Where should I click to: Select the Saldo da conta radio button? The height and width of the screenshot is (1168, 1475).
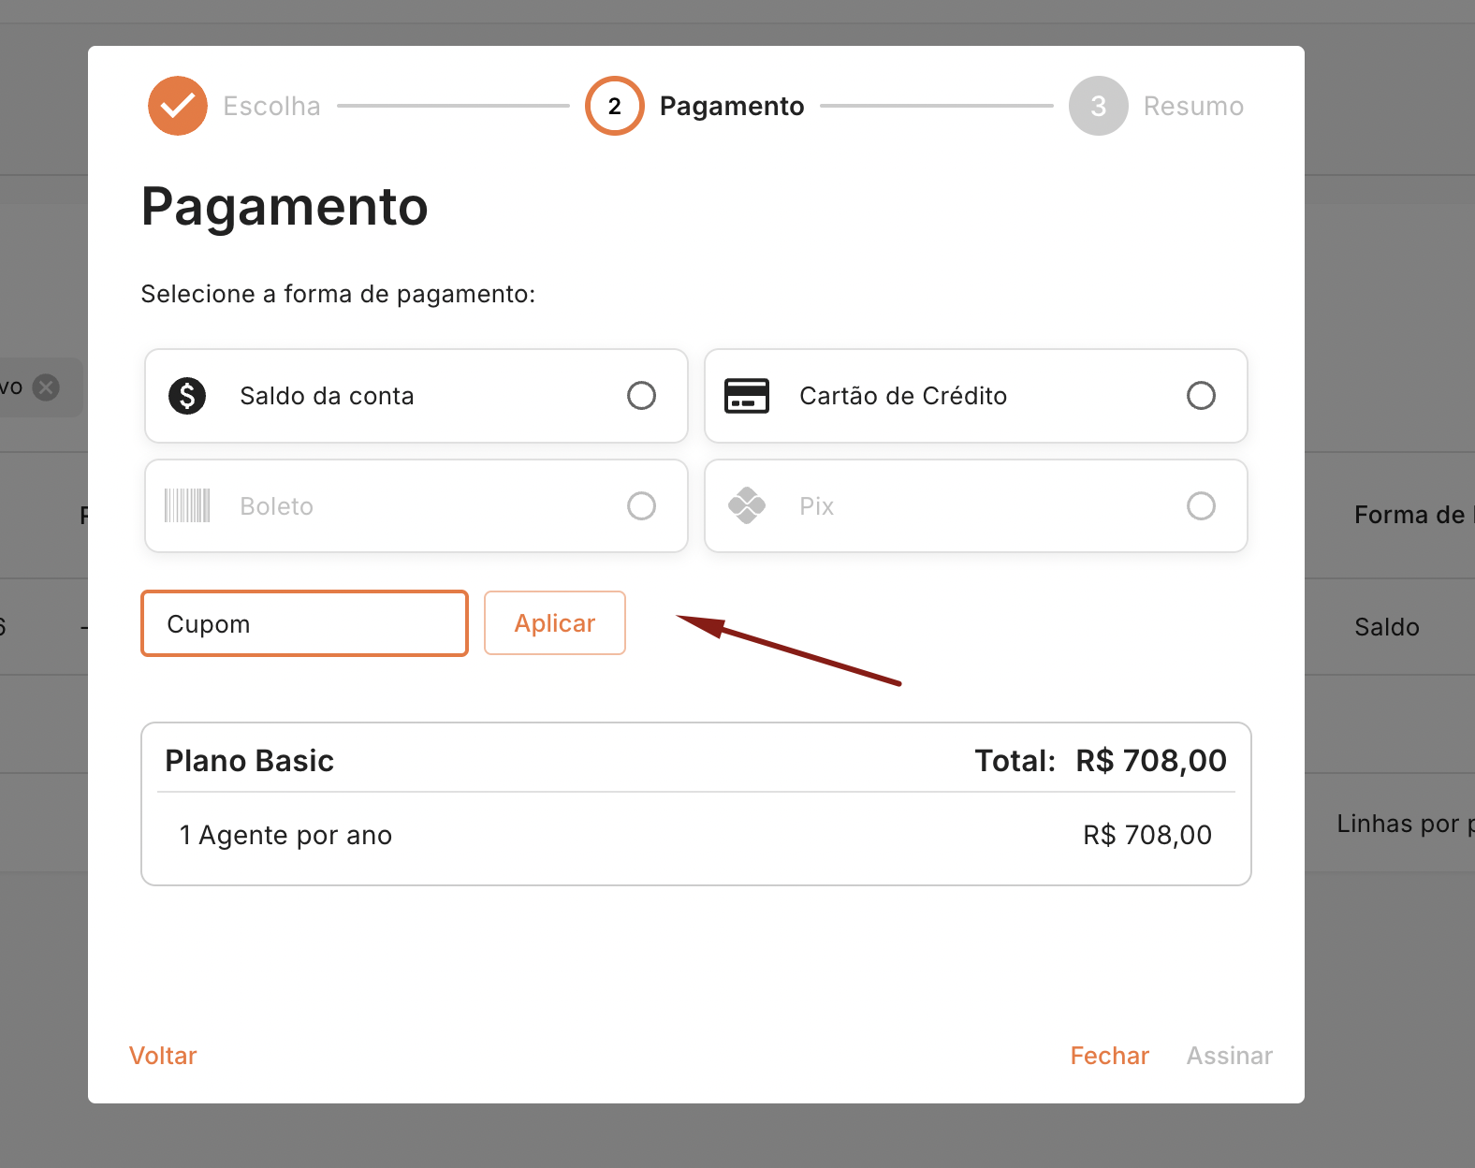pos(641,396)
